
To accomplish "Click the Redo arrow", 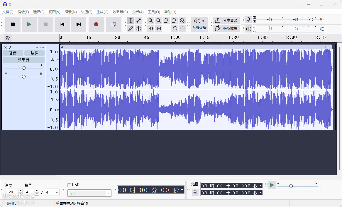I will pos(182,28).
